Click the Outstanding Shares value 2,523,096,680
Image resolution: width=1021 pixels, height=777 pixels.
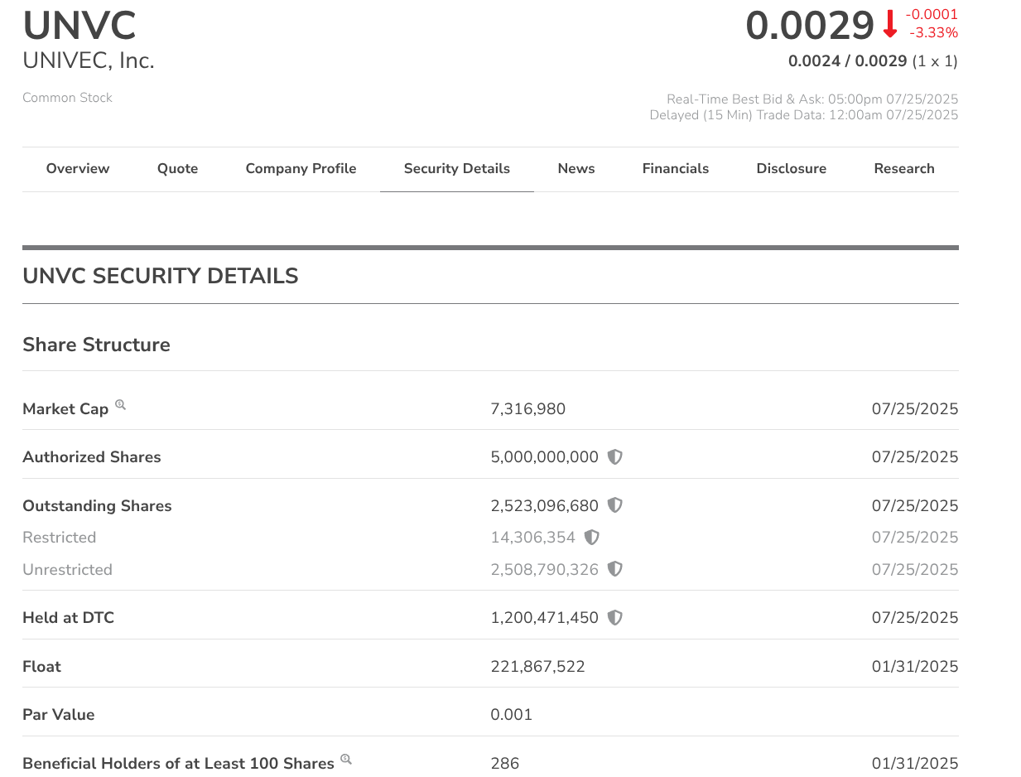(x=545, y=506)
